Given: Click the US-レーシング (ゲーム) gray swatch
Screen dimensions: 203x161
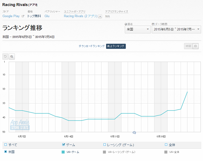Looking at the screenshot, I should click(x=104, y=152).
